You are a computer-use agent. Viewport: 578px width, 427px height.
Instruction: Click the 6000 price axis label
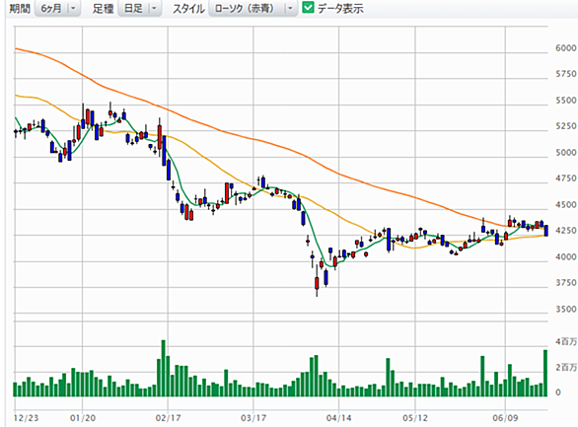tap(566, 48)
